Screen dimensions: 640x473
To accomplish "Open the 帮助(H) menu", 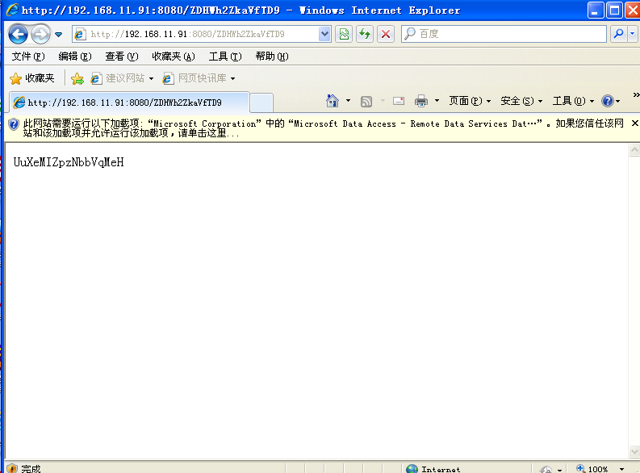I will (272, 57).
